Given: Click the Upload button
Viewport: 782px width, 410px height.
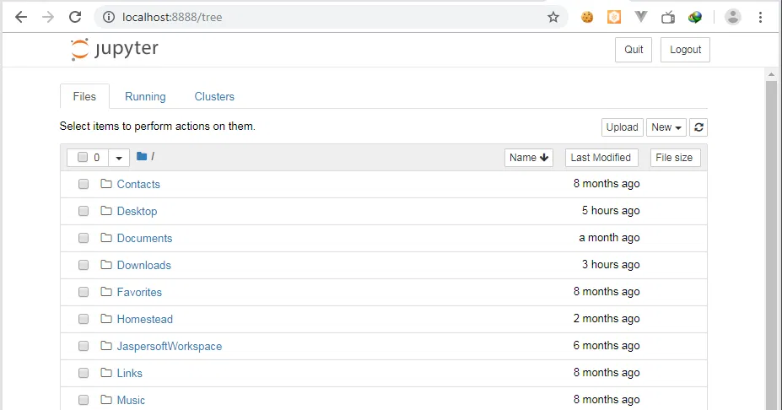Looking at the screenshot, I should pos(622,127).
